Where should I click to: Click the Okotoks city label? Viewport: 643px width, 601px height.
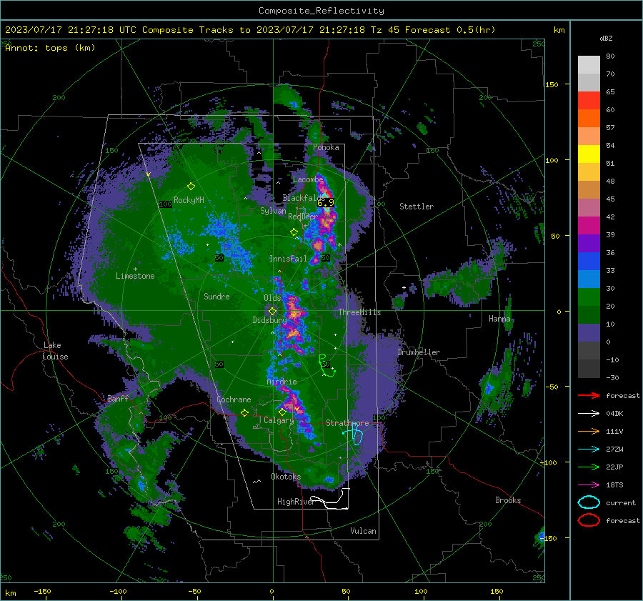click(286, 477)
